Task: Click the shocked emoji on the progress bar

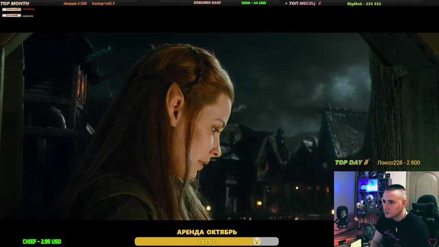Action: pos(257,242)
